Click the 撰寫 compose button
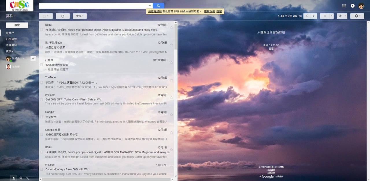 point(17,25)
